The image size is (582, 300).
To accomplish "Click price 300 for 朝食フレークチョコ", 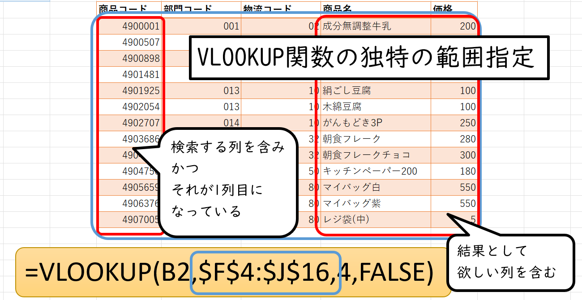I will pyautogui.click(x=454, y=155).
